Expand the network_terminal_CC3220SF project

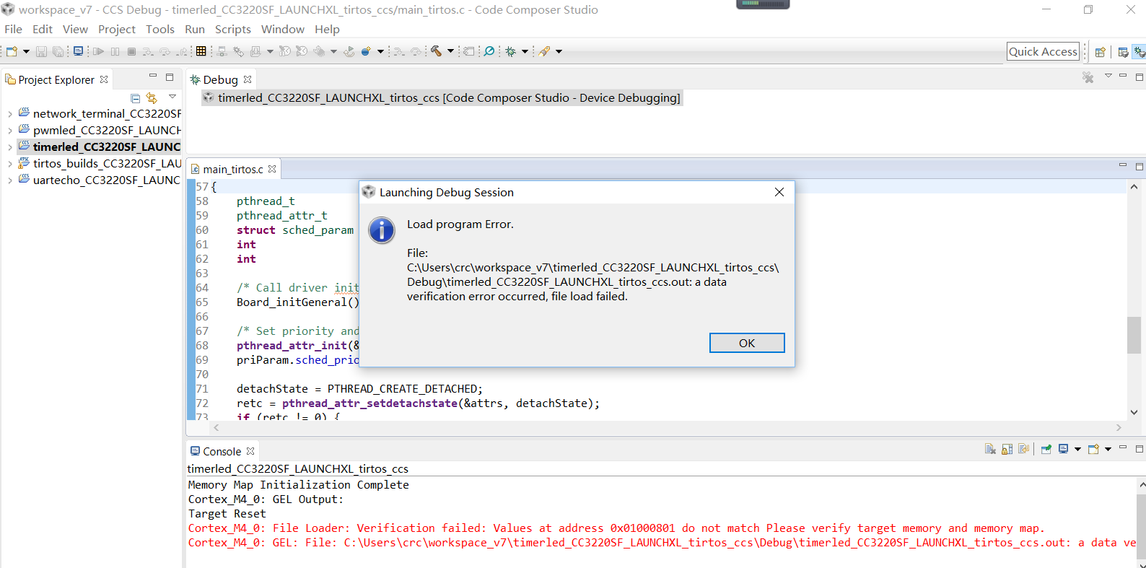click(10, 114)
